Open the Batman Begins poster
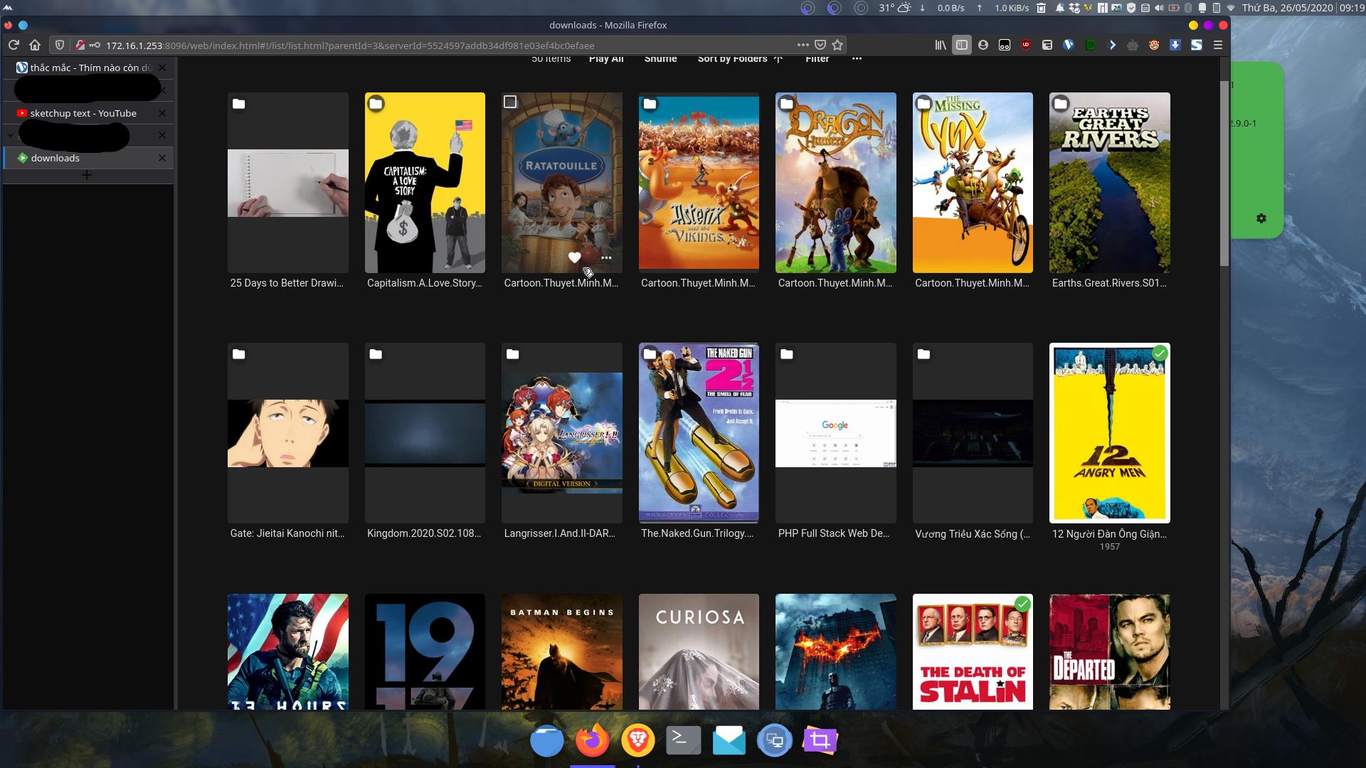The image size is (1366, 768). pos(562,651)
